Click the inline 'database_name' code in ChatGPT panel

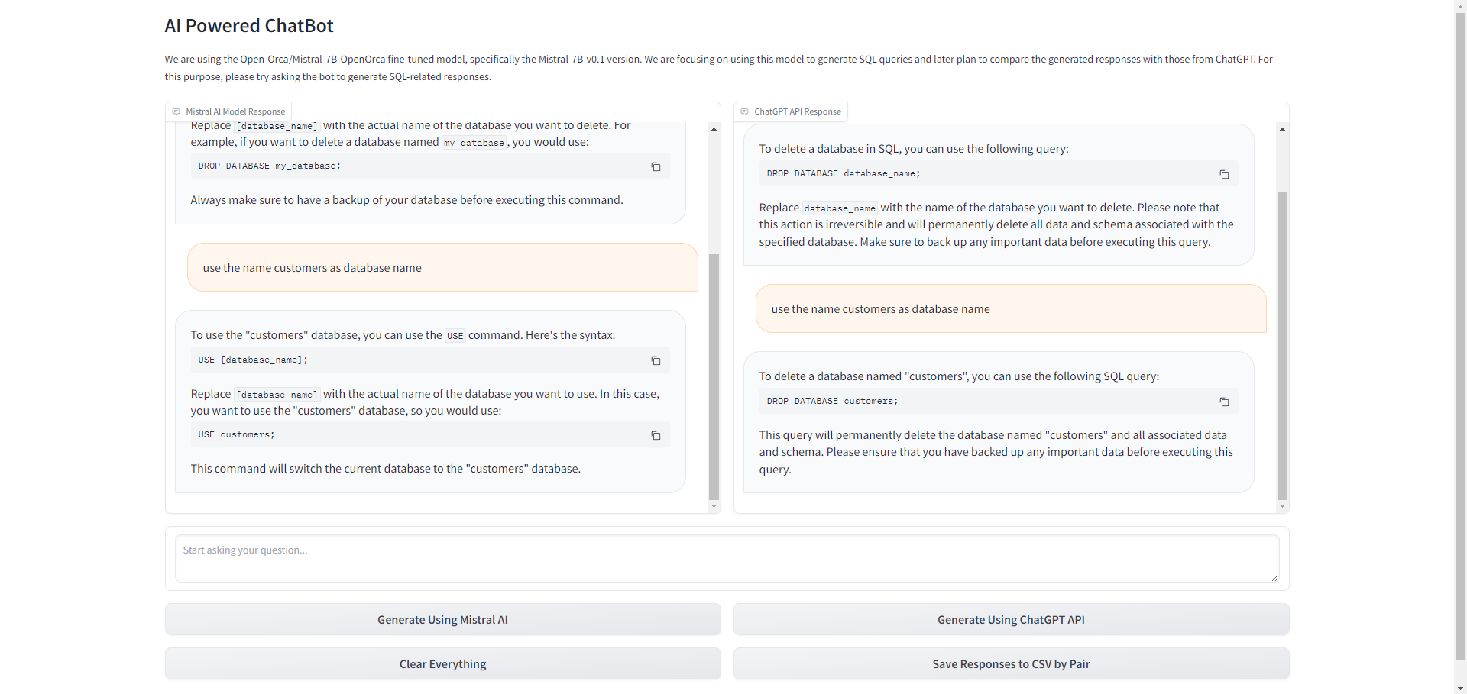click(840, 208)
